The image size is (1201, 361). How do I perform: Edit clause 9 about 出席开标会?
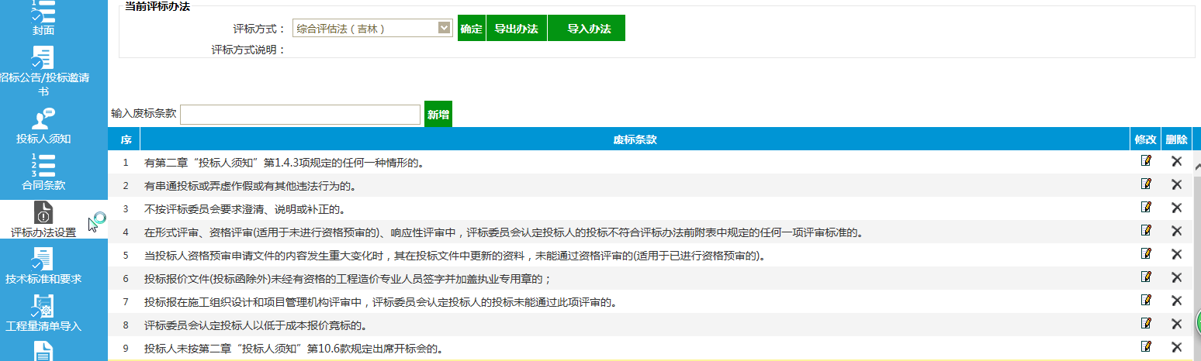(1146, 347)
